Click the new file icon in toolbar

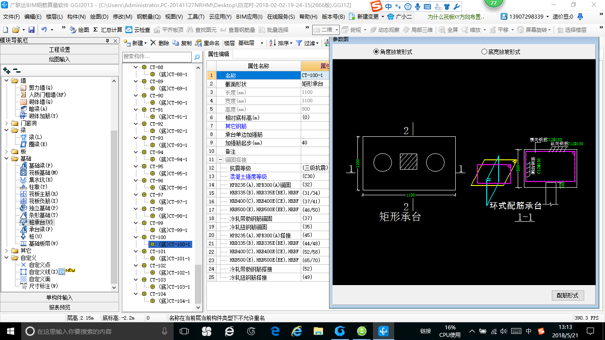pos(5,30)
